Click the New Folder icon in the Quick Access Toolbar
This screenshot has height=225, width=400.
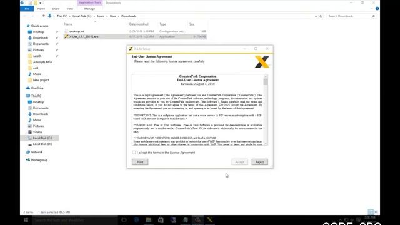pos(36,2)
